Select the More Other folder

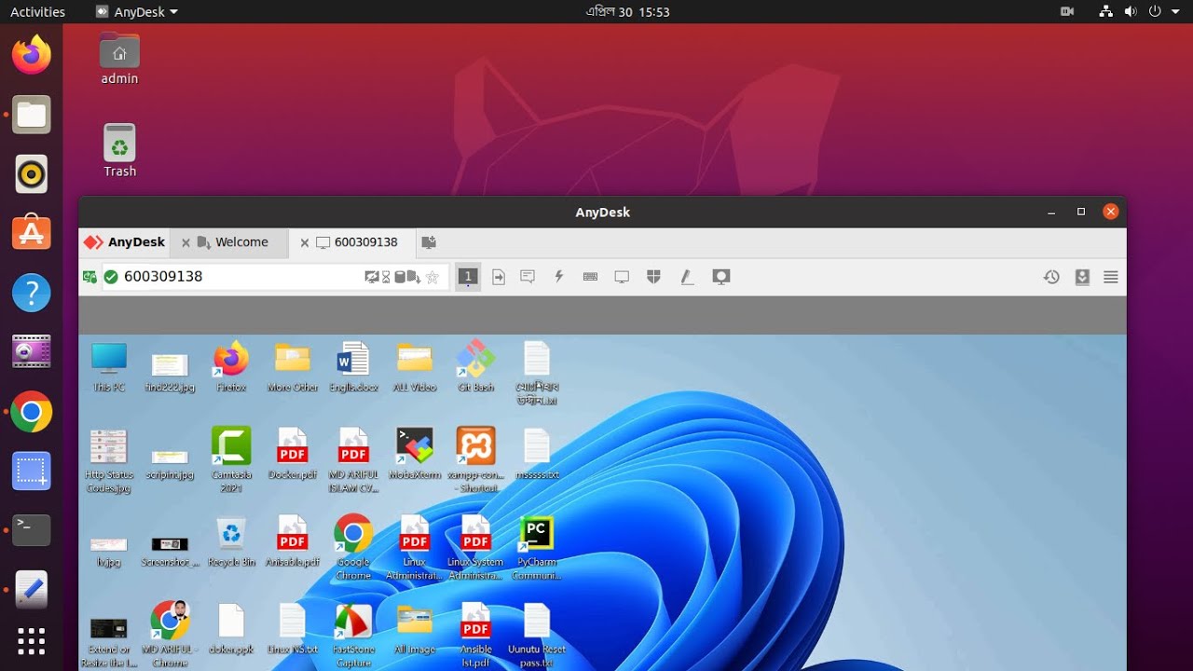tap(293, 366)
